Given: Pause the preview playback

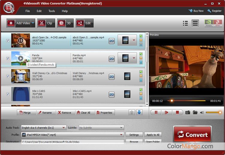Looking at the screenshot, I should coord(156,112).
